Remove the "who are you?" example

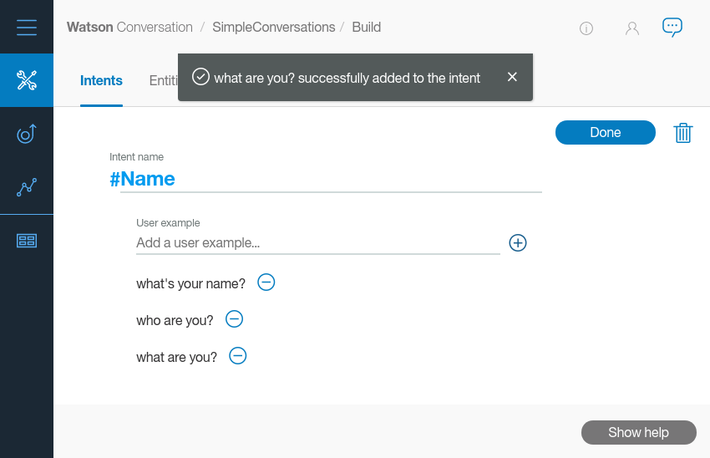(235, 319)
